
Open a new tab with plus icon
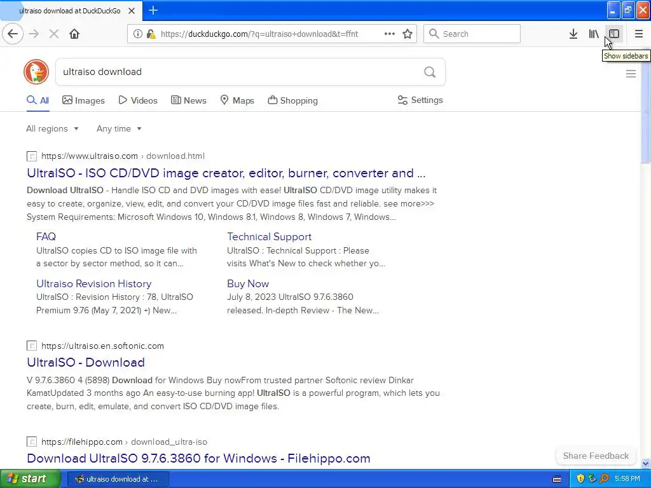click(153, 10)
